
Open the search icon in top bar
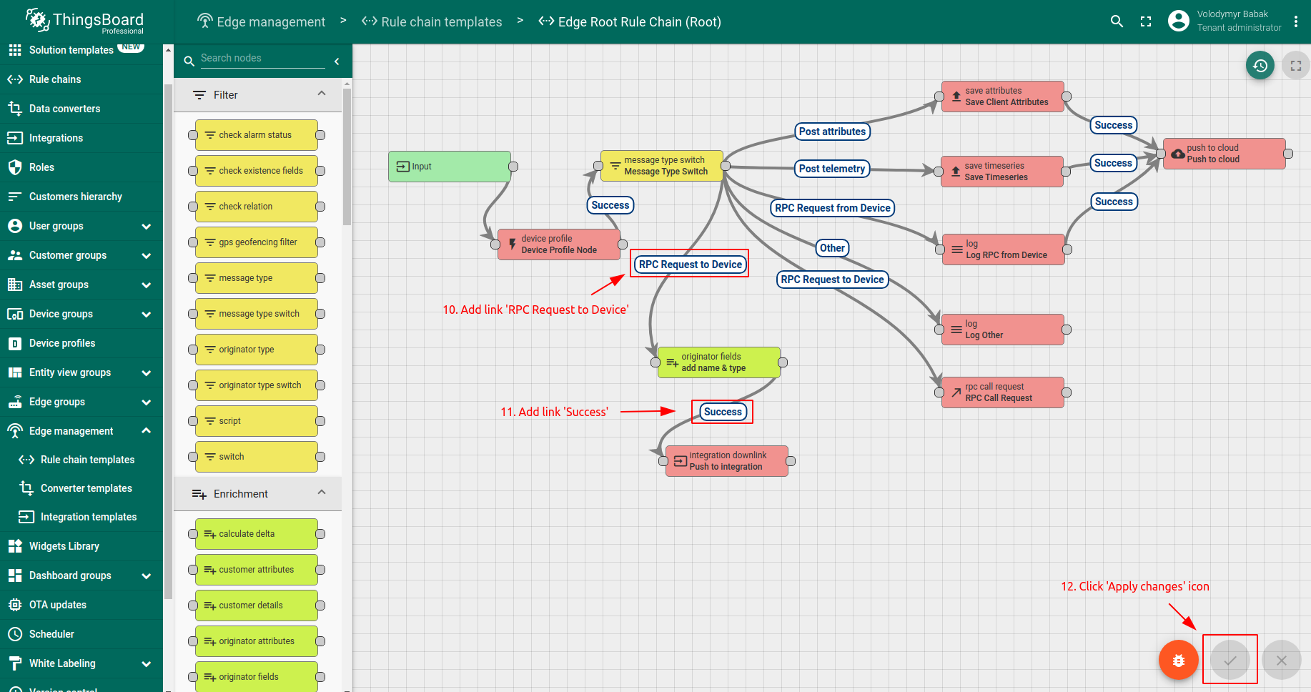coord(1117,21)
